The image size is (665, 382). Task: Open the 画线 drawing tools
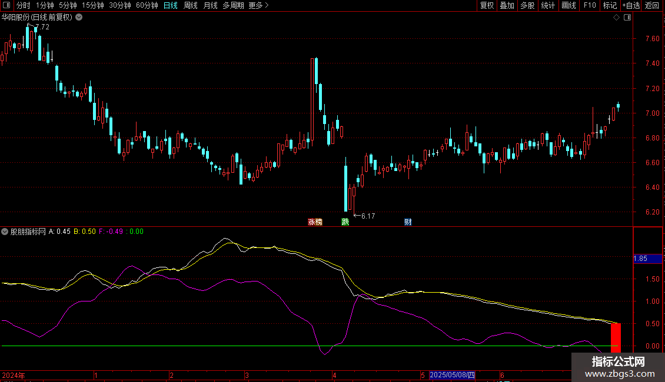568,5
